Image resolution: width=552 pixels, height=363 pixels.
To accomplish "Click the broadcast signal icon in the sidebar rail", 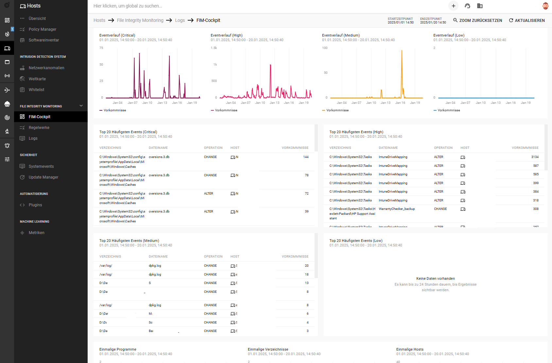I will point(7,76).
